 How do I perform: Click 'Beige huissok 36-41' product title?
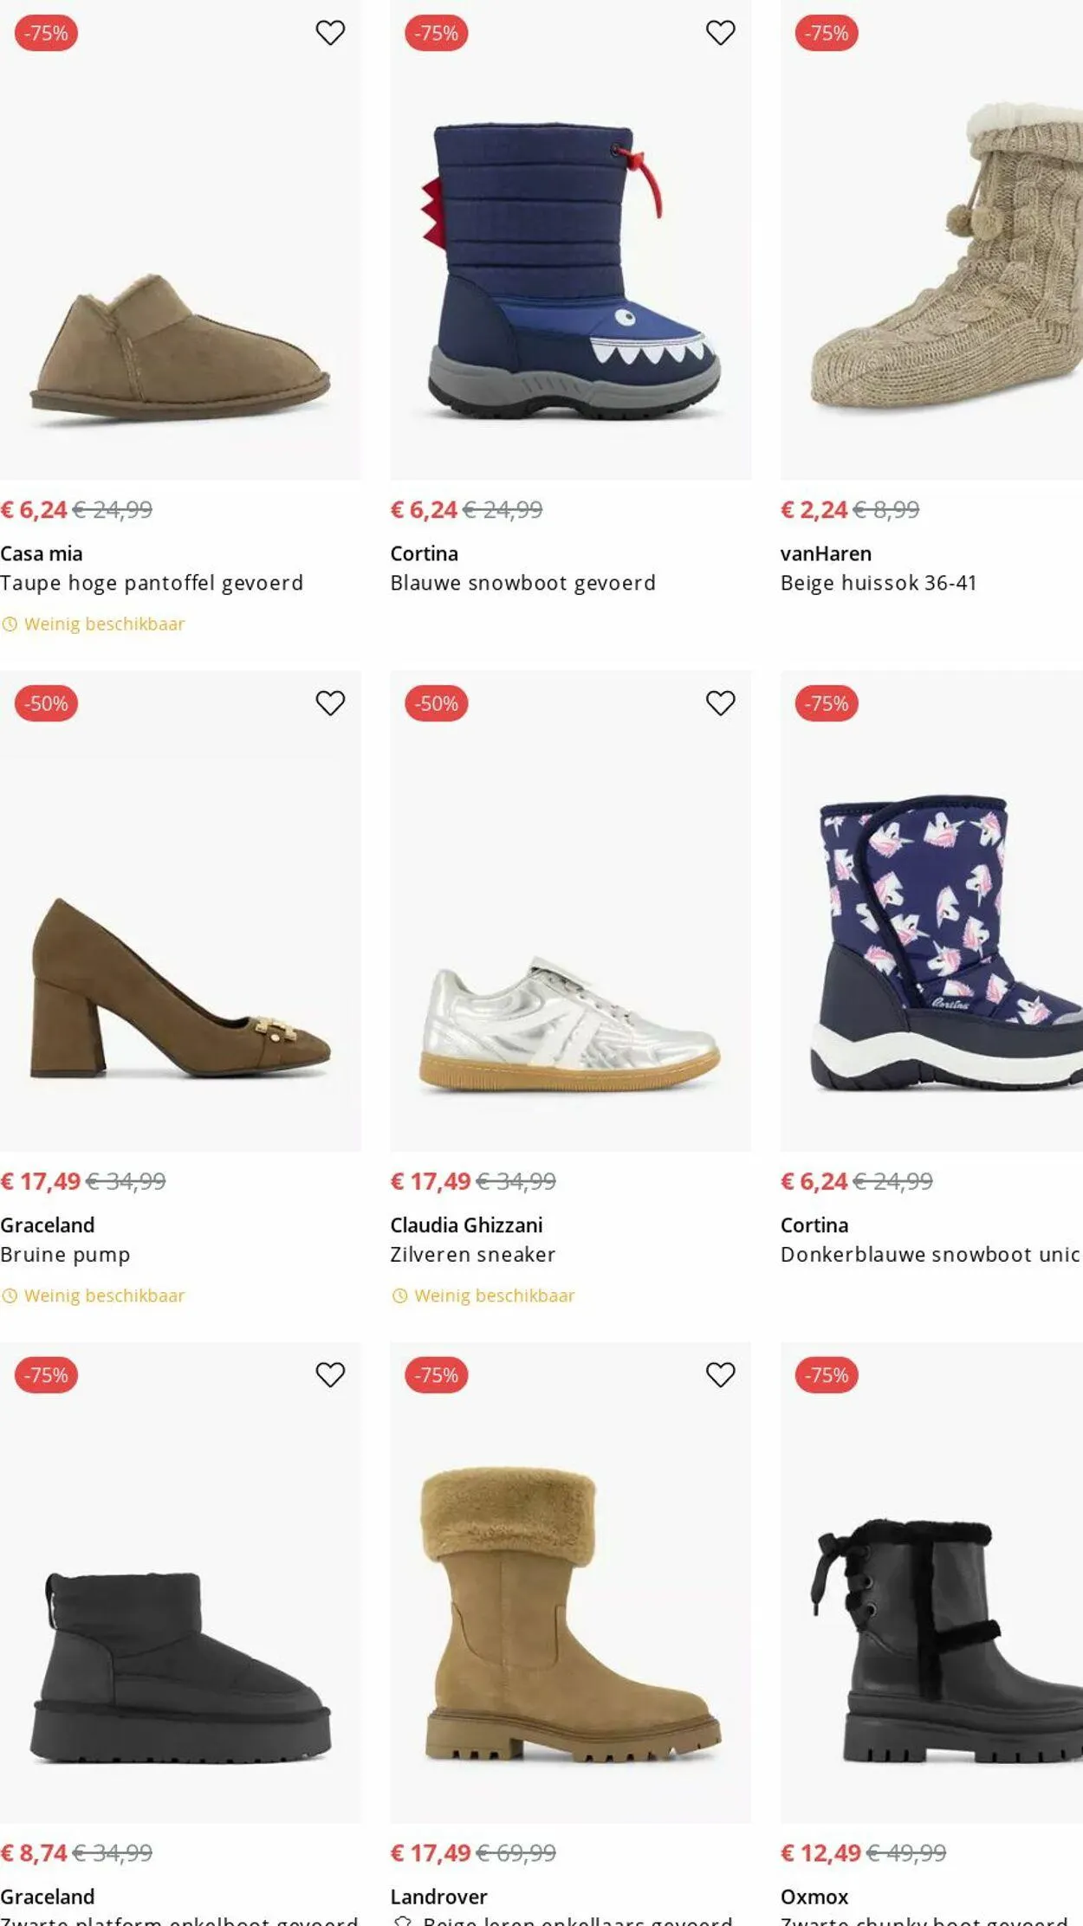[878, 583]
